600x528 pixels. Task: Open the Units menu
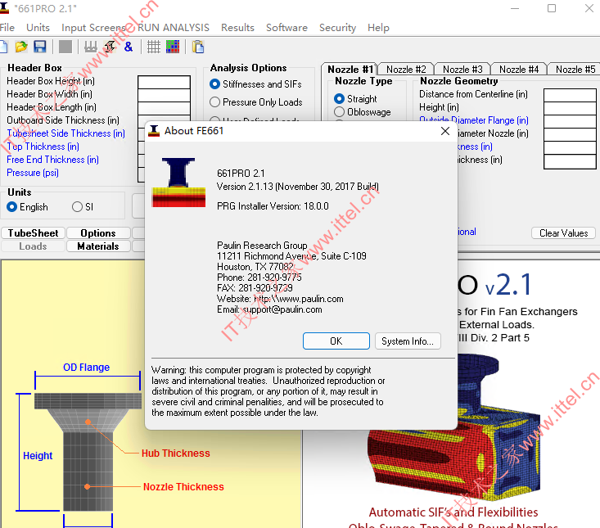(38, 28)
